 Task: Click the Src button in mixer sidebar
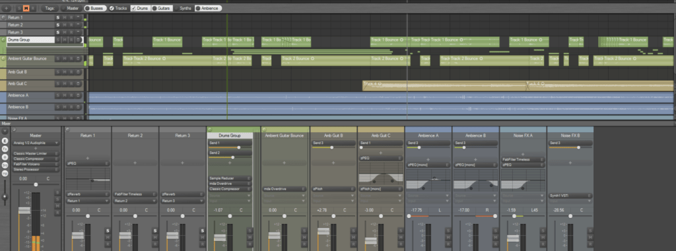click(x=5, y=165)
